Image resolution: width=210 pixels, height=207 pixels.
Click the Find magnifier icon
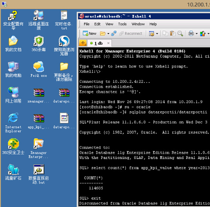tap(180, 34)
